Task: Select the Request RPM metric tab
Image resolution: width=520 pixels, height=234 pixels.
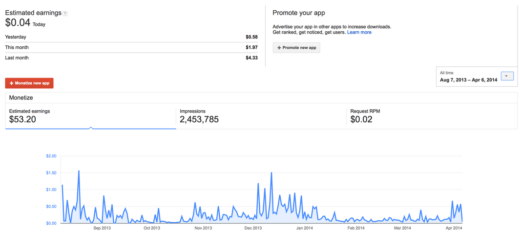Action: click(432, 116)
